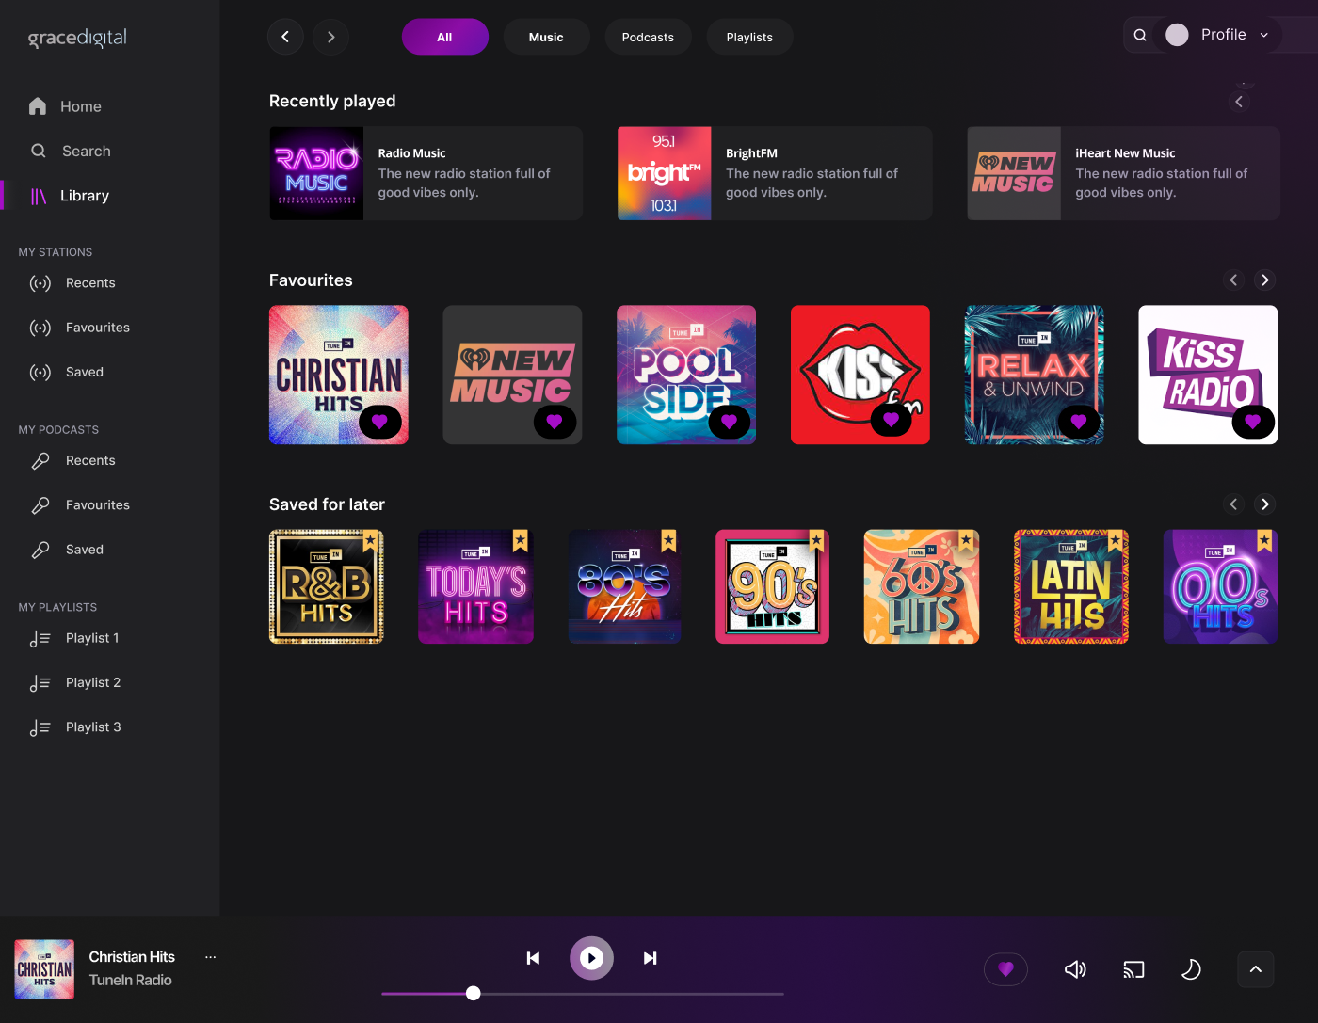Toggle heart on Pool Side tile
The image size is (1318, 1023).
click(729, 422)
